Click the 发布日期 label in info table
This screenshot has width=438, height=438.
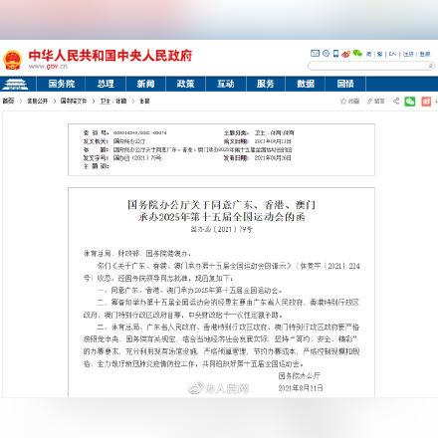pyautogui.click(x=236, y=158)
